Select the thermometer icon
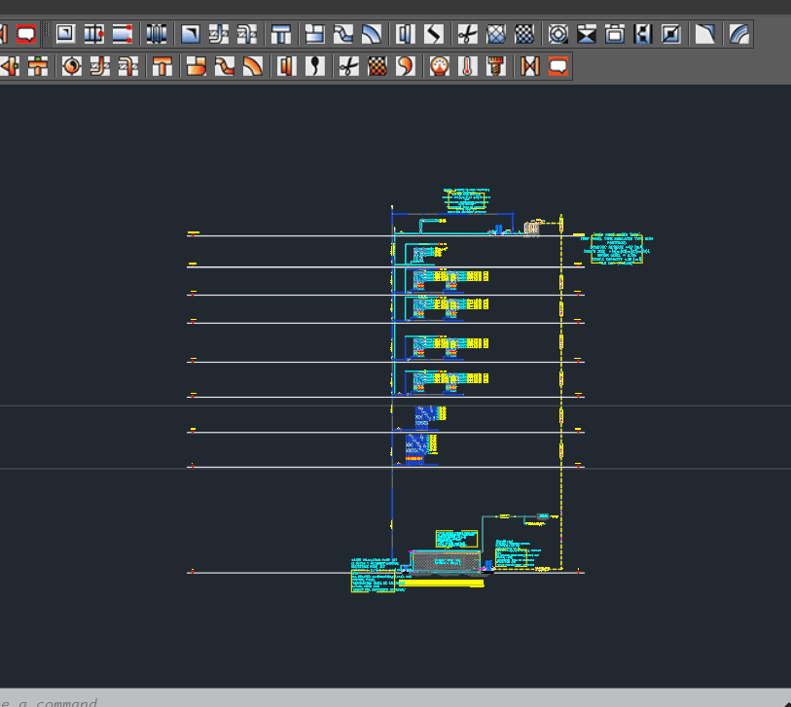791x707 pixels. coord(469,66)
